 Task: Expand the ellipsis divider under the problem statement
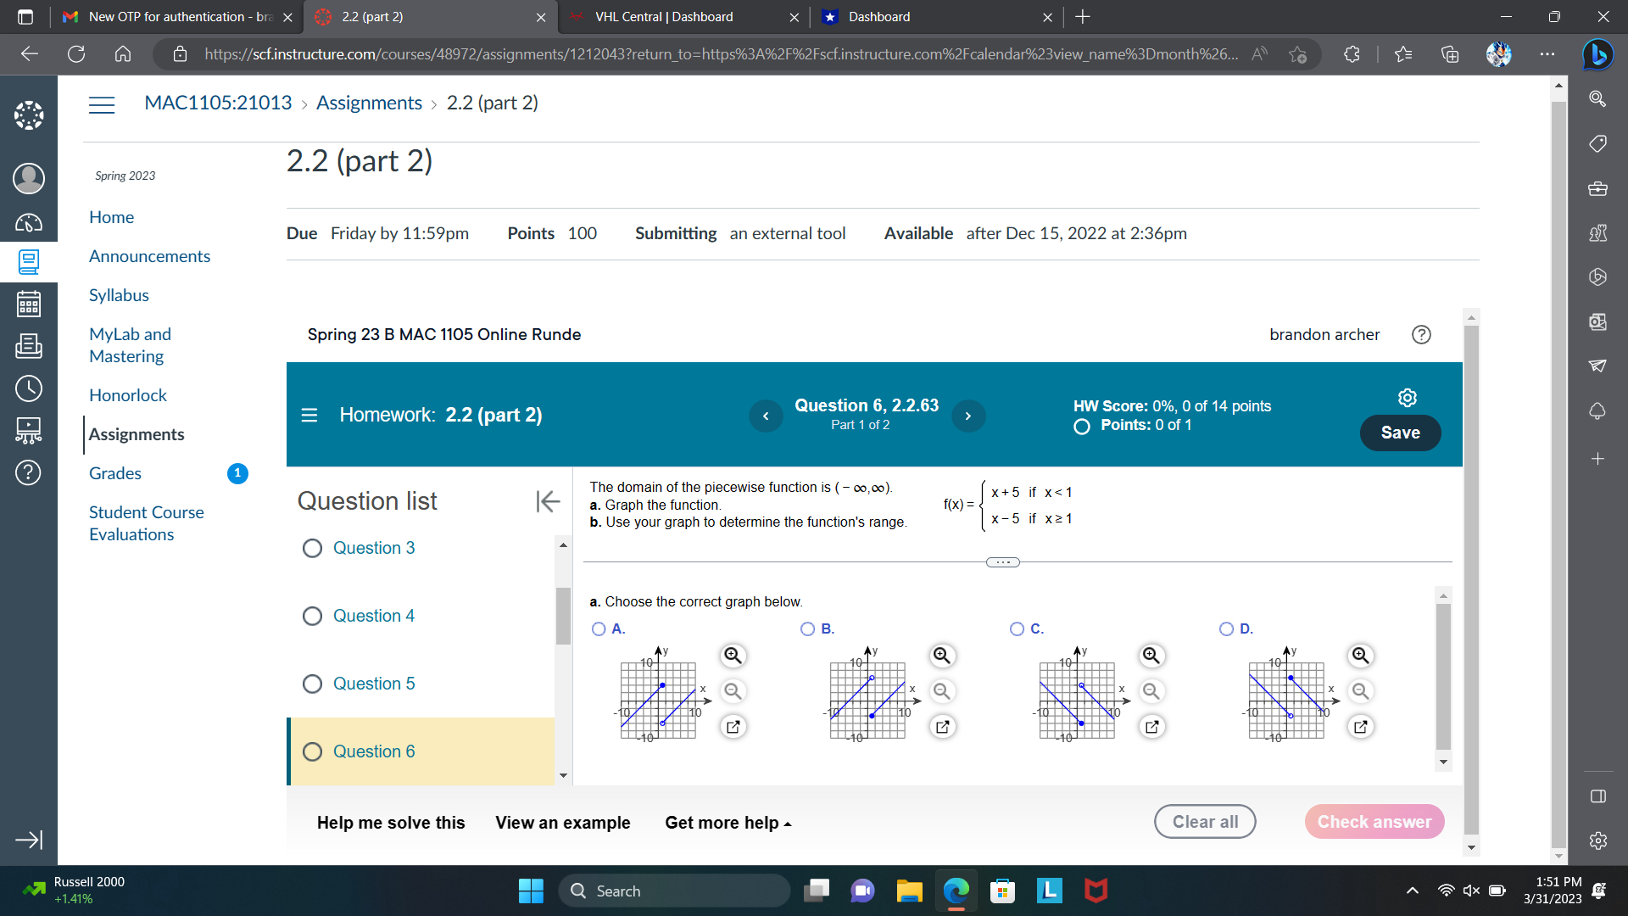[1001, 561]
